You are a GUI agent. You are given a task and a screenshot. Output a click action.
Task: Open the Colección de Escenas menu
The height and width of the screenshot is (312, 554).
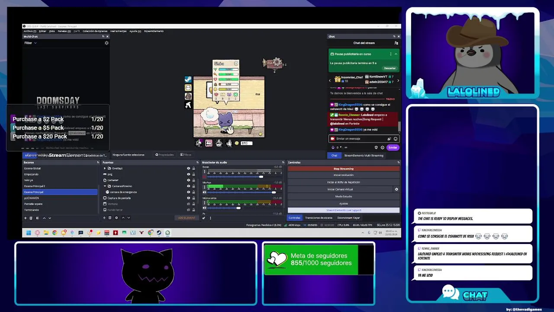pos(95,31)
